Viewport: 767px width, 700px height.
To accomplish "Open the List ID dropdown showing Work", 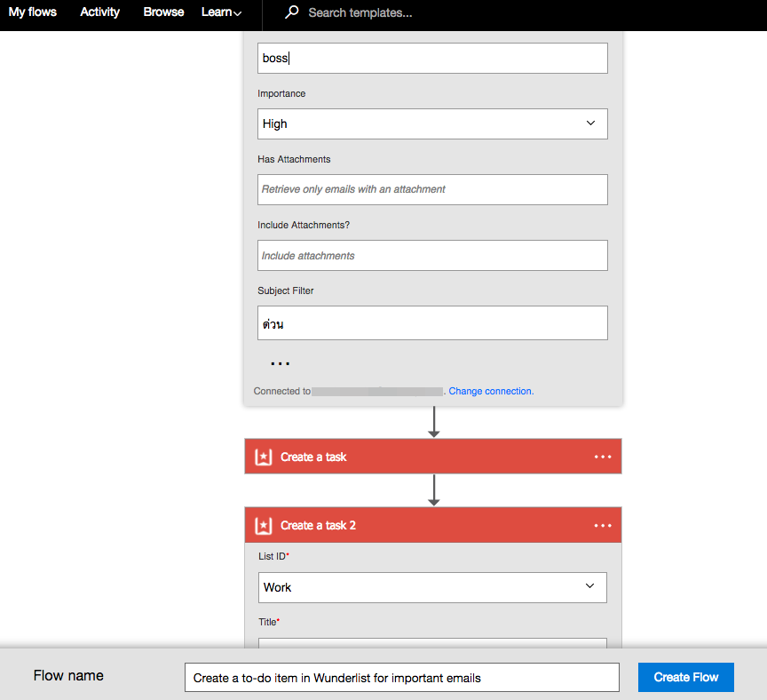I will tap(432, 587).
